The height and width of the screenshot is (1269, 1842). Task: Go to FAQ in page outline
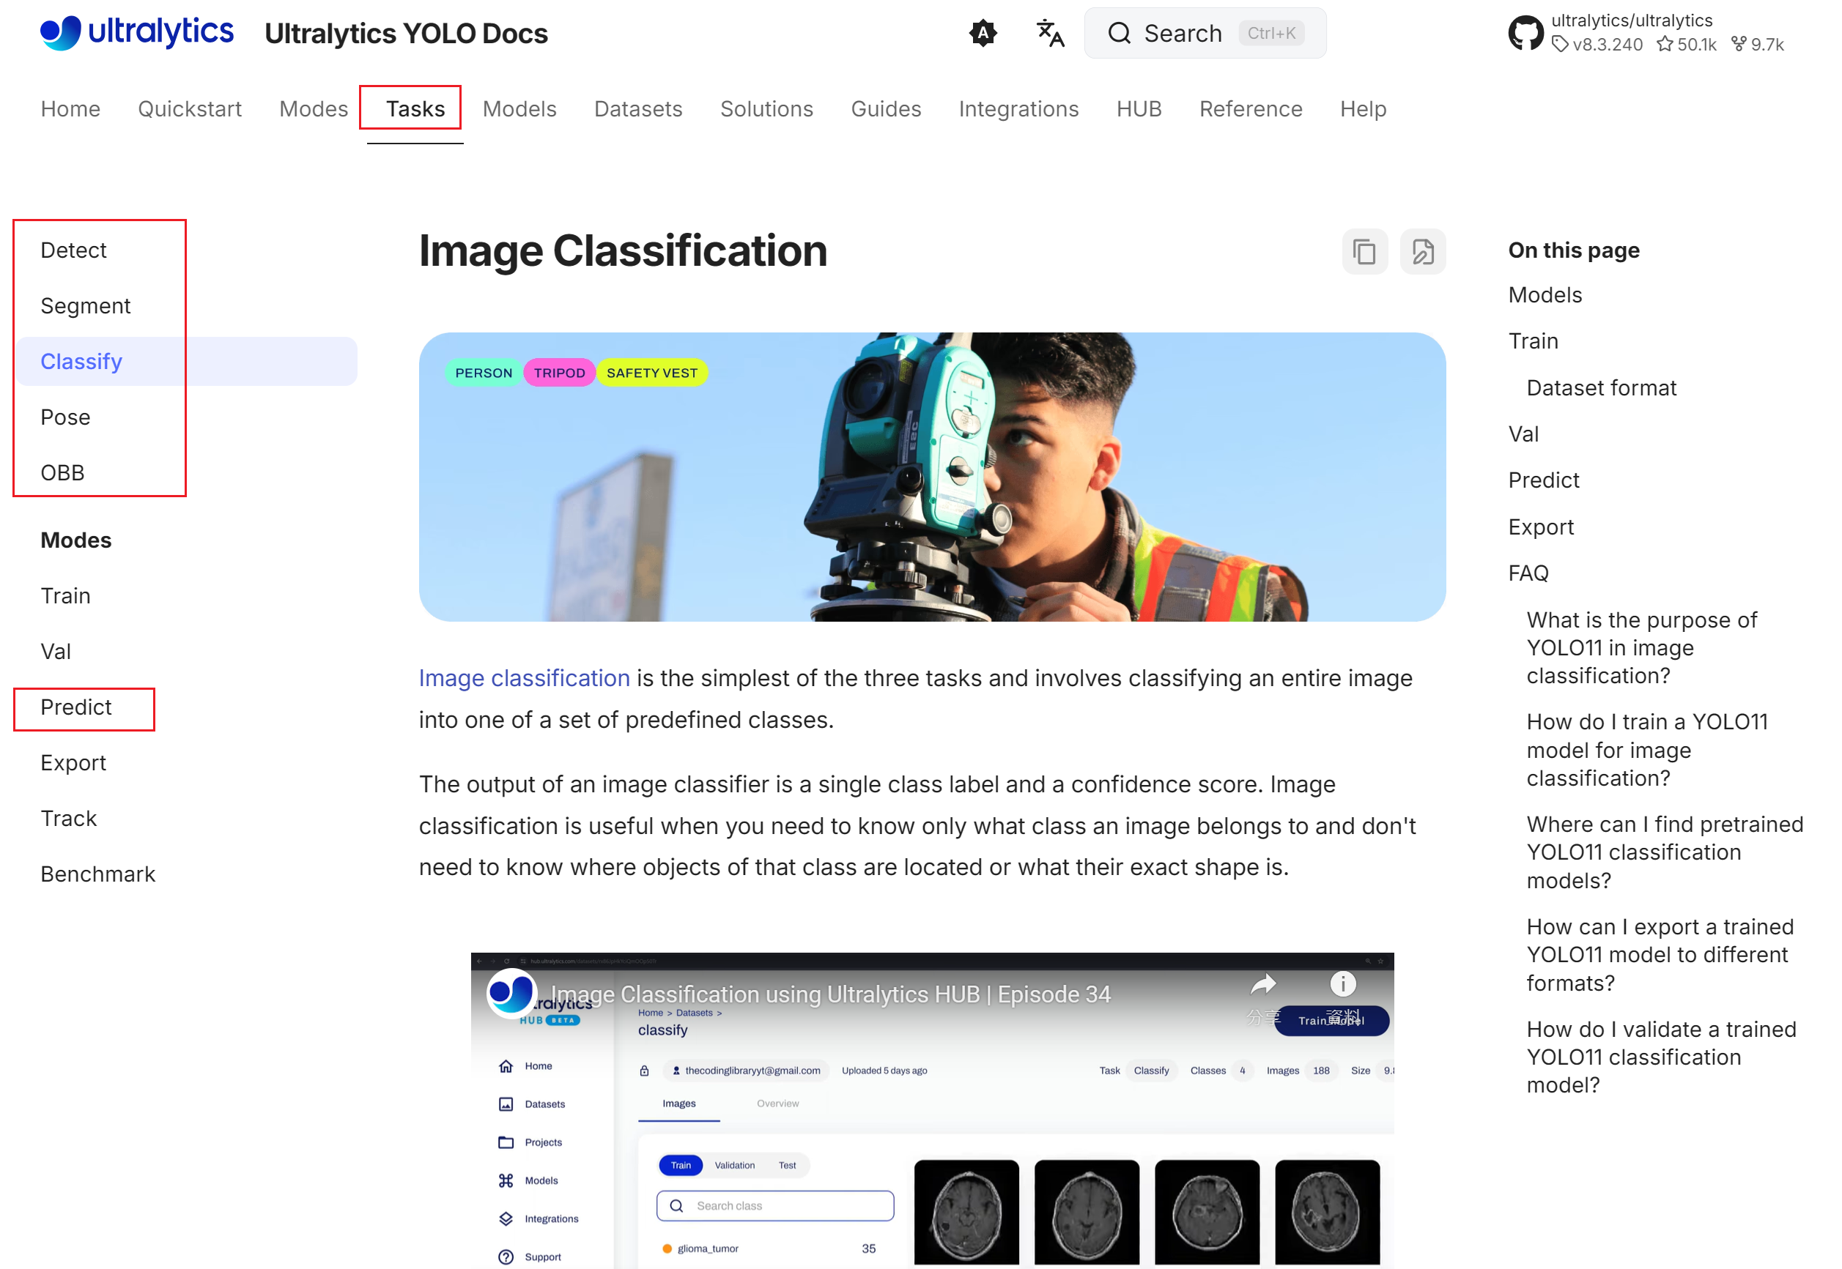coord(1528,573)
